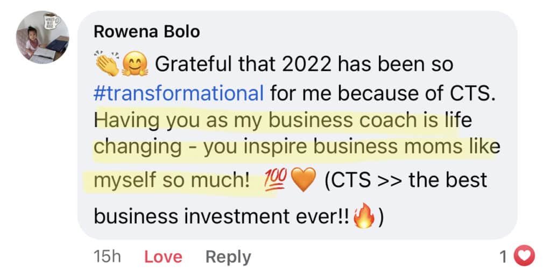551x279 pixels.
Task: Toggle the Love reaction on this comment
Action: point(163,257)
